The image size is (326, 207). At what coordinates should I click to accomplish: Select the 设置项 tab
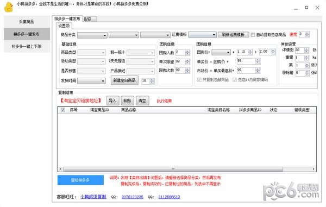pos(64,26)
